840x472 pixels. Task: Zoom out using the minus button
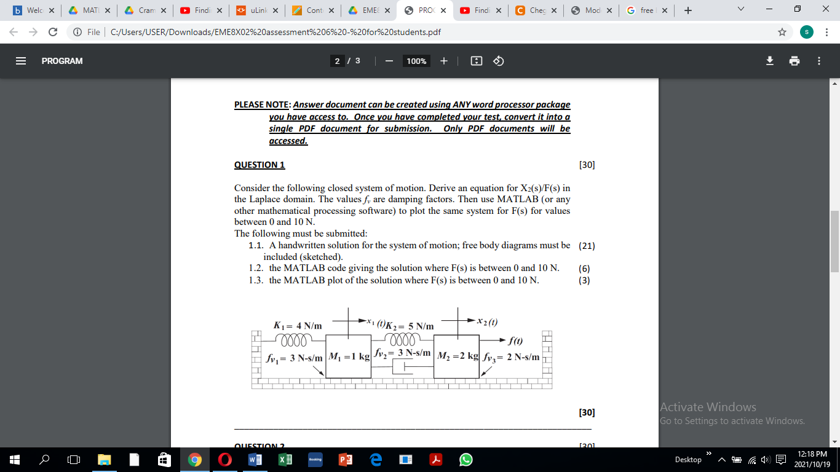click(x=389, y=61)
